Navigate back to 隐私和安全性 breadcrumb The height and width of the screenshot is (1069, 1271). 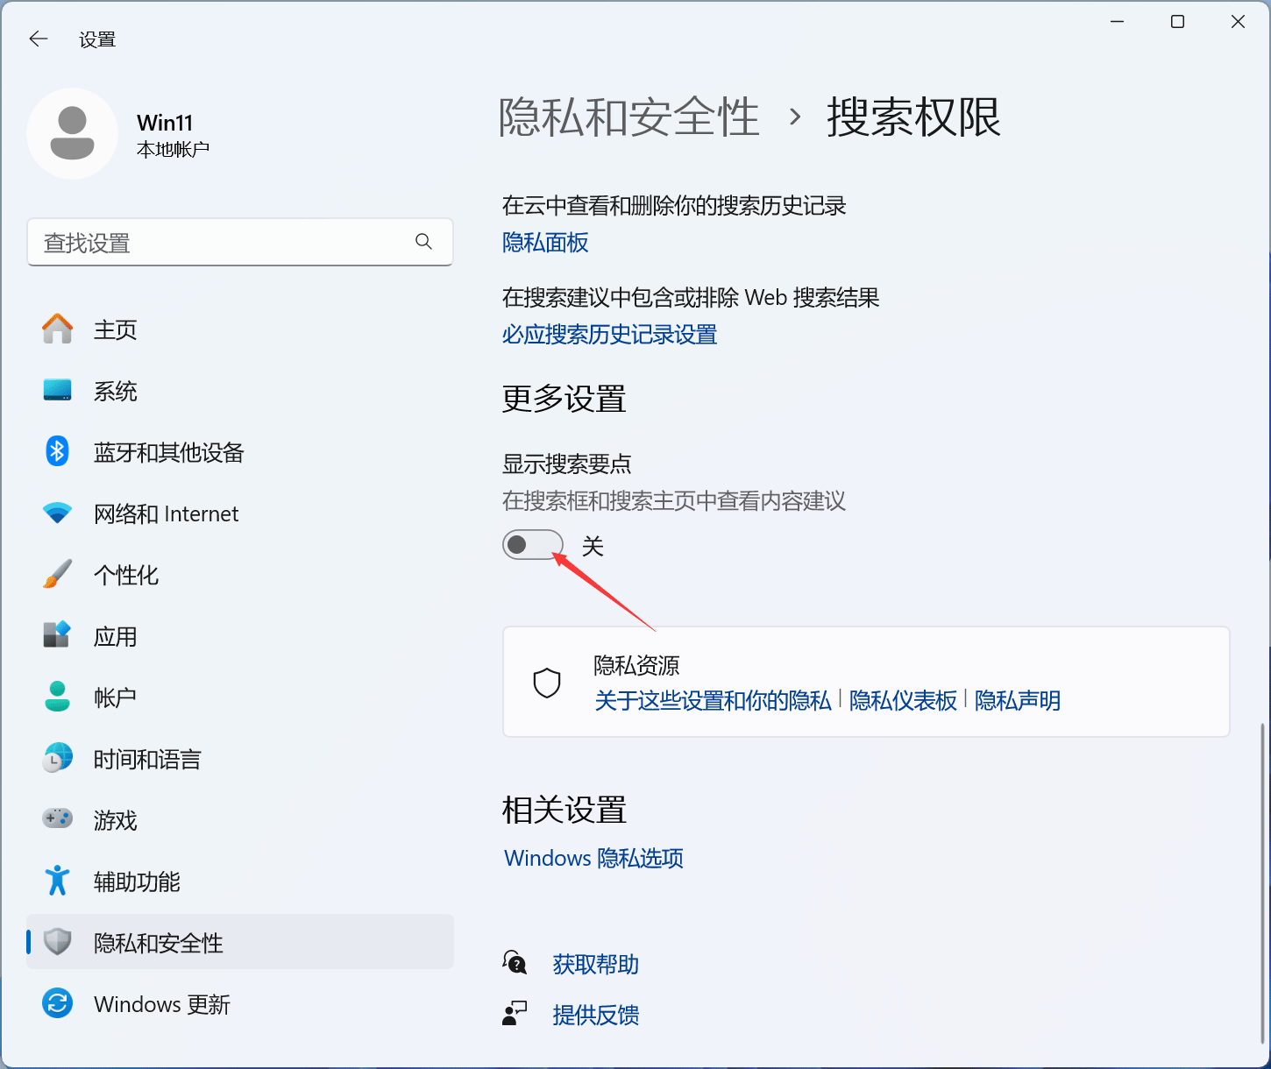click(x=628, y=117)
